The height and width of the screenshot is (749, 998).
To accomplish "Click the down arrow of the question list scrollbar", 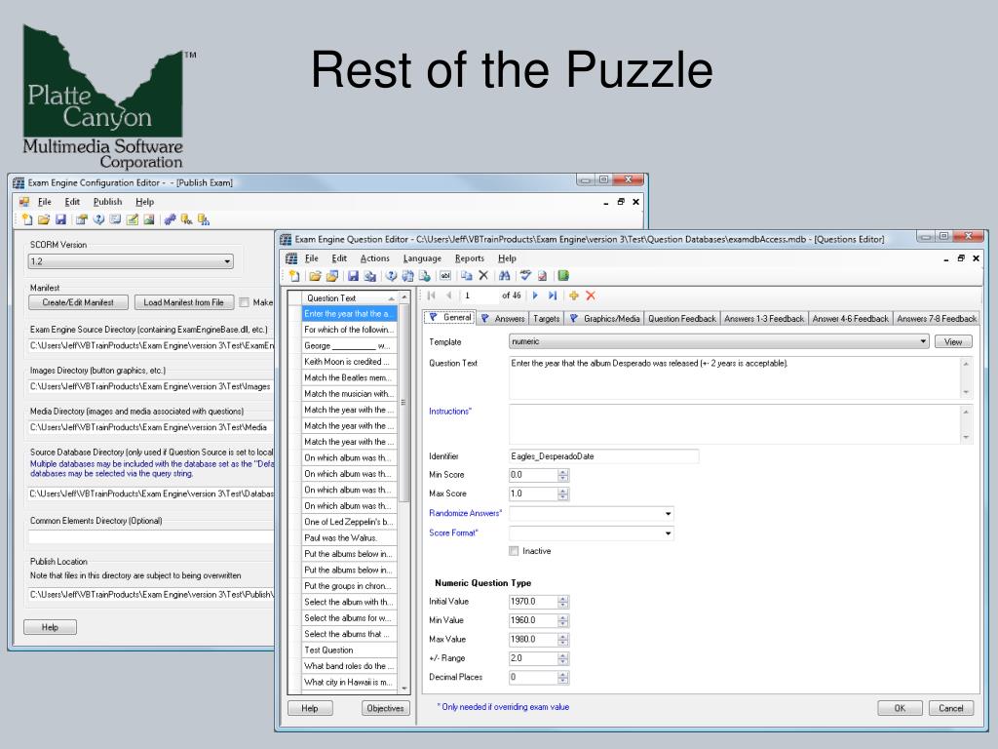I will point(404,689).
